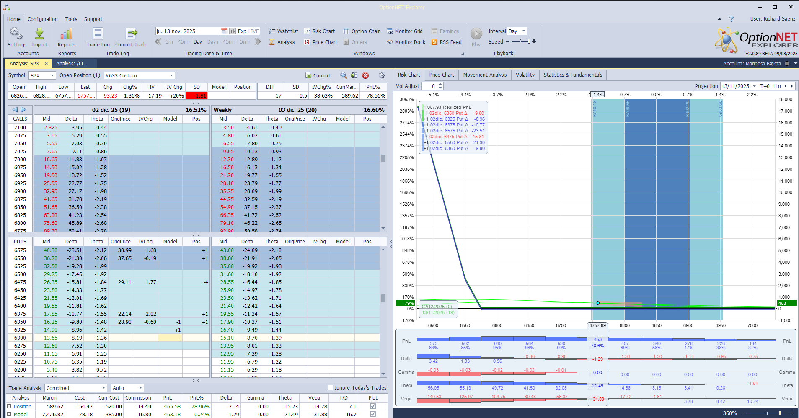Expand the Position row in Trade Analysis
This screenshot has width=799, height=418.
(9, 406)
